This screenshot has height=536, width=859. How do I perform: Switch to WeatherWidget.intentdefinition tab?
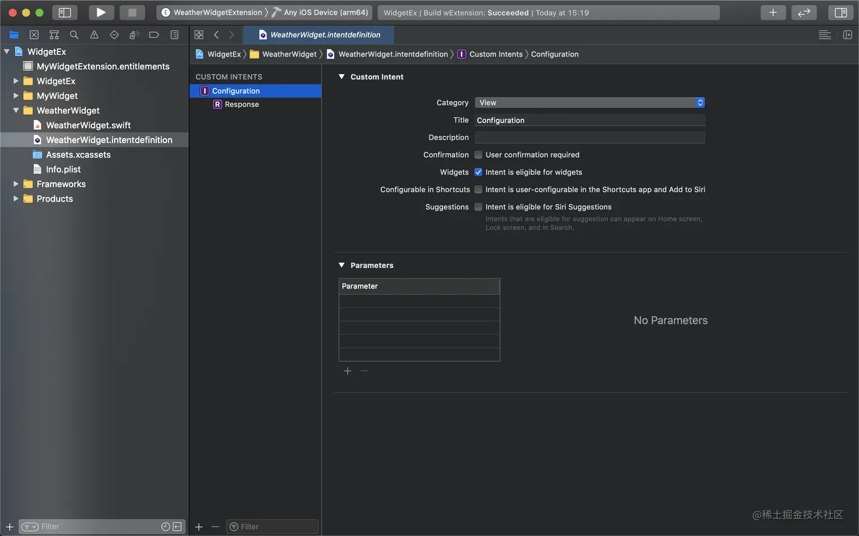coord(319,35)
